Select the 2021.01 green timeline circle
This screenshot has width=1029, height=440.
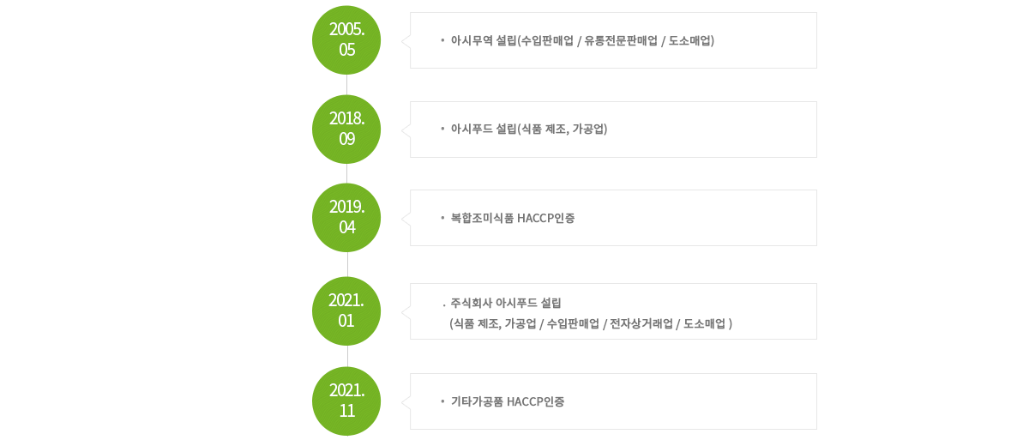346,310
